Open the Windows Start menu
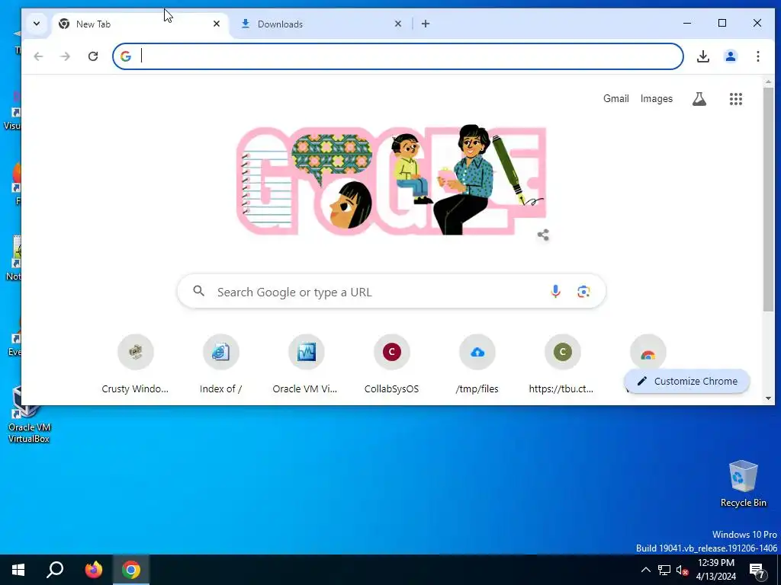The width and height of the screenshot is (781, 585). 18,570
